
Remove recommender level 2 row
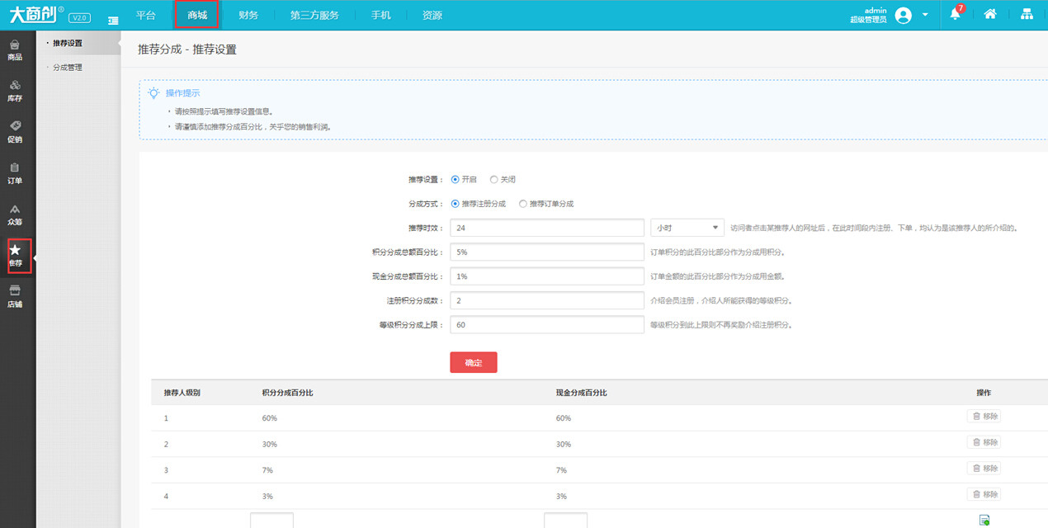tap(984, 442)
